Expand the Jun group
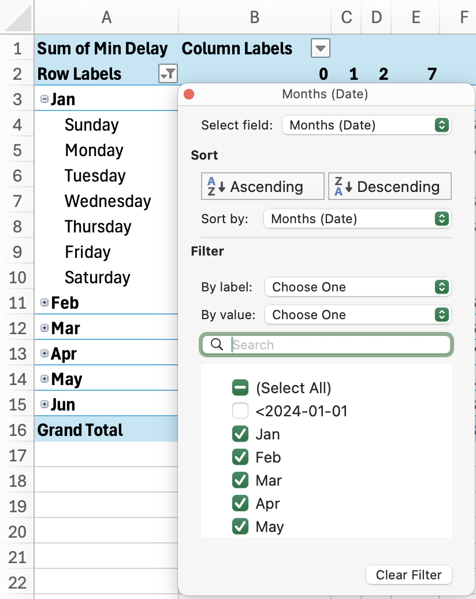 point(46,404)
